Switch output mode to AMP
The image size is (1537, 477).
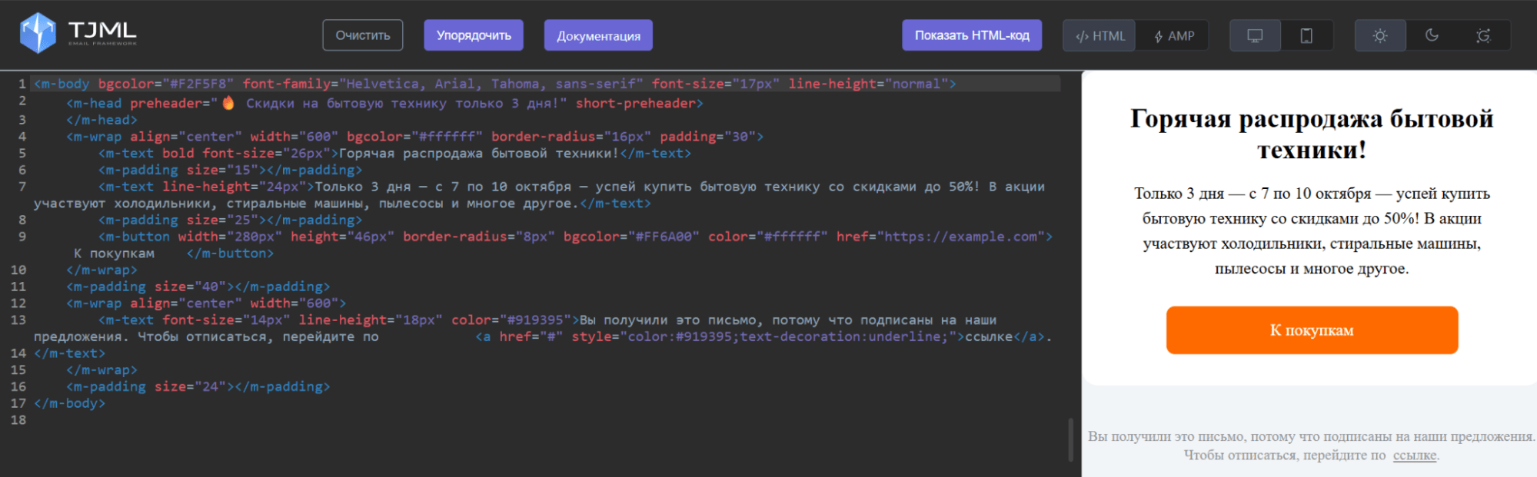pos(1173,36)
